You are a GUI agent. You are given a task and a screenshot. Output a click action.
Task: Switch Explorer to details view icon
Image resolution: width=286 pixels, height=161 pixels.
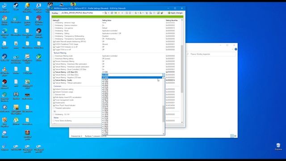[232, 136]
